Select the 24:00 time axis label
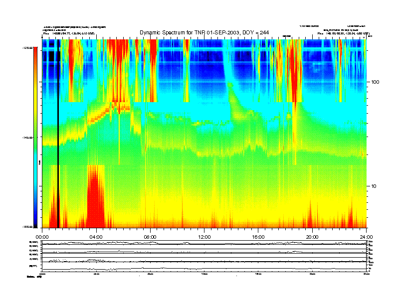Viewport: 395px width, 305px height. [x=366, y=237]
